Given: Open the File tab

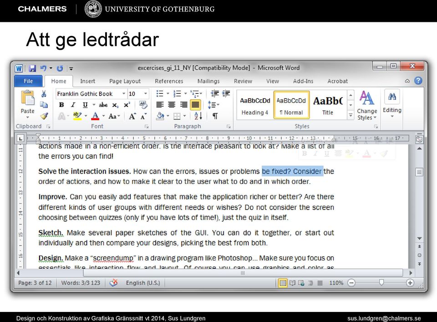Looking at the screenshot, I should [x=28, y=81].
